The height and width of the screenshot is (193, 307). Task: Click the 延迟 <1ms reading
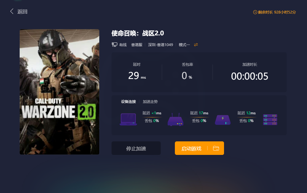152,113
